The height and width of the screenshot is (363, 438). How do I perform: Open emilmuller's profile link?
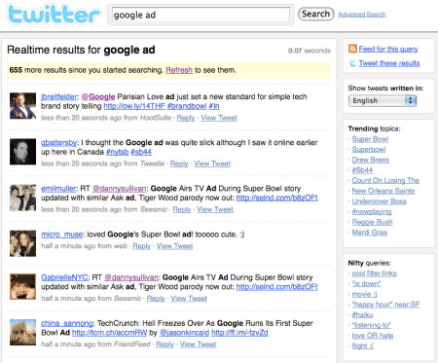click(x=58, y=189)
